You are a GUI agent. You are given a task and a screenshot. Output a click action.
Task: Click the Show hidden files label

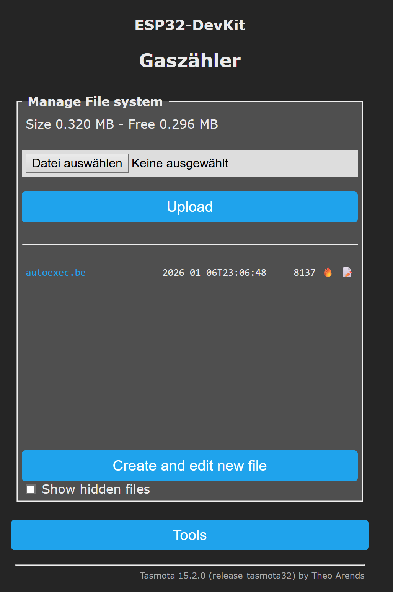coord(96,489)
